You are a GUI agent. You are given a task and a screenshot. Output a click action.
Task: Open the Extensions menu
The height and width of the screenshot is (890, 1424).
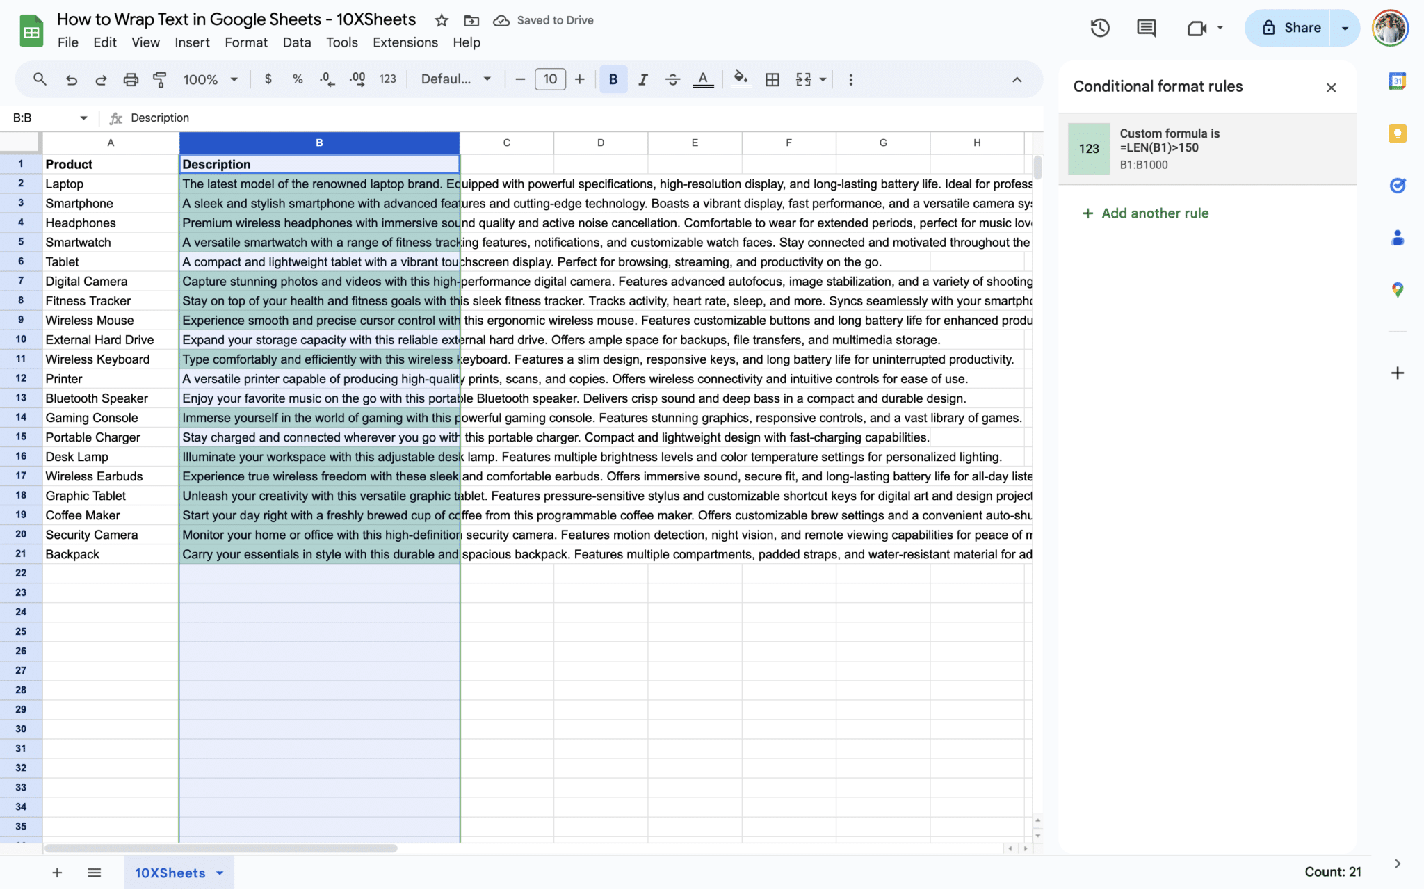click(x=405, y=42)
